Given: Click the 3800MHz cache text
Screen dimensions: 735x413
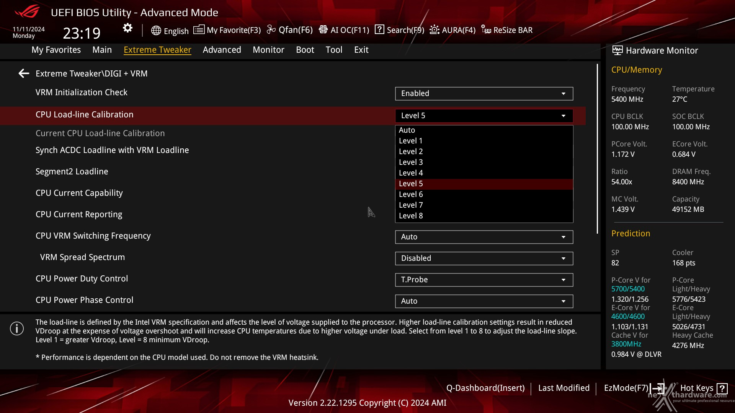Looking at the screenshot, I should (x=626, y=344).
